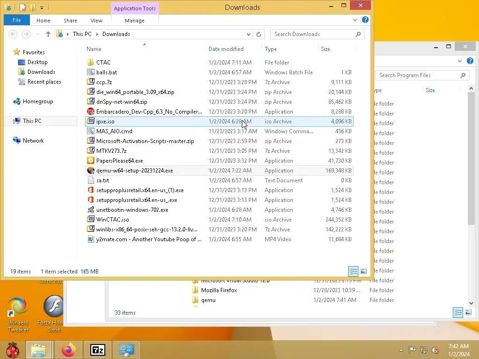Open the Winaero Tweaker desktop shortcut
Image resolution: width=479 pixels, height=359 pixels.
tap(18, 315)
